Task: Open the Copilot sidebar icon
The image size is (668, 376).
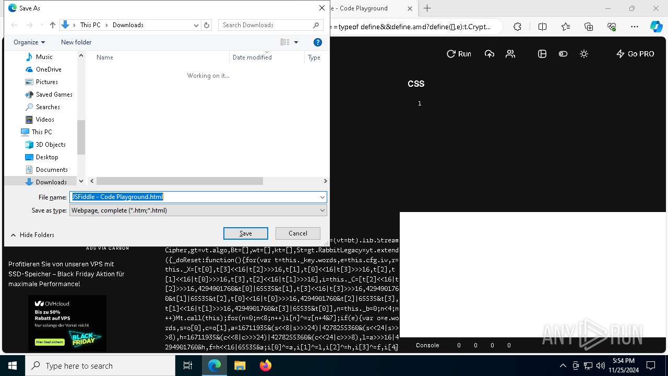Action: (656, 27)
